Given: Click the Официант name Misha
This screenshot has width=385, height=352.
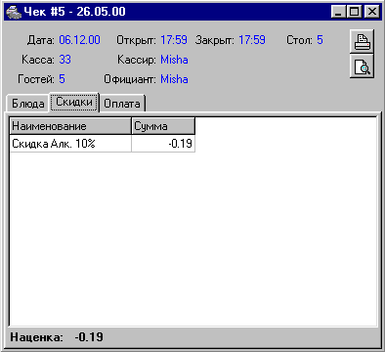Looking at the screenshot, I should (174, 79).
